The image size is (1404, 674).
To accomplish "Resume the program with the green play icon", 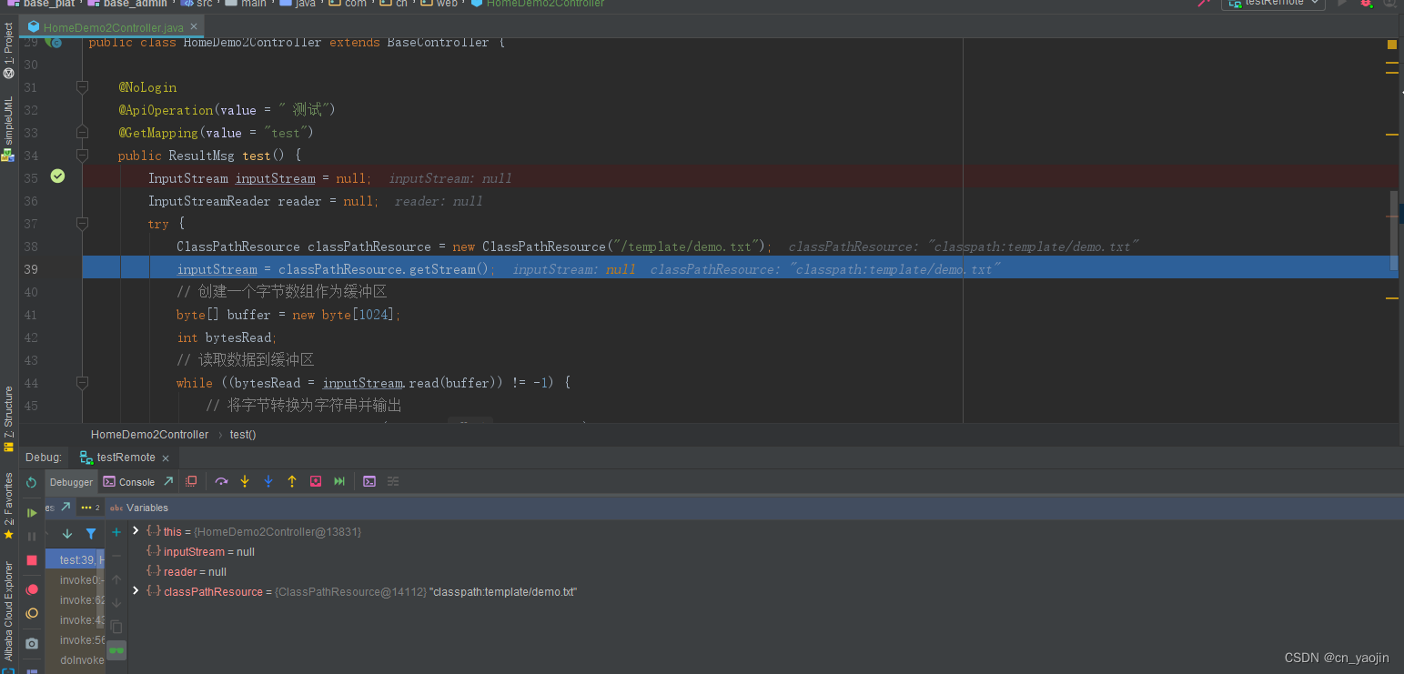I will tap(31, 512).
